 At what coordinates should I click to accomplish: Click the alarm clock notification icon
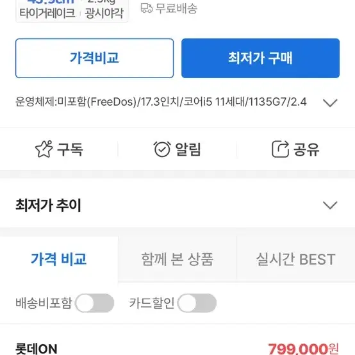tap(162, 149)
